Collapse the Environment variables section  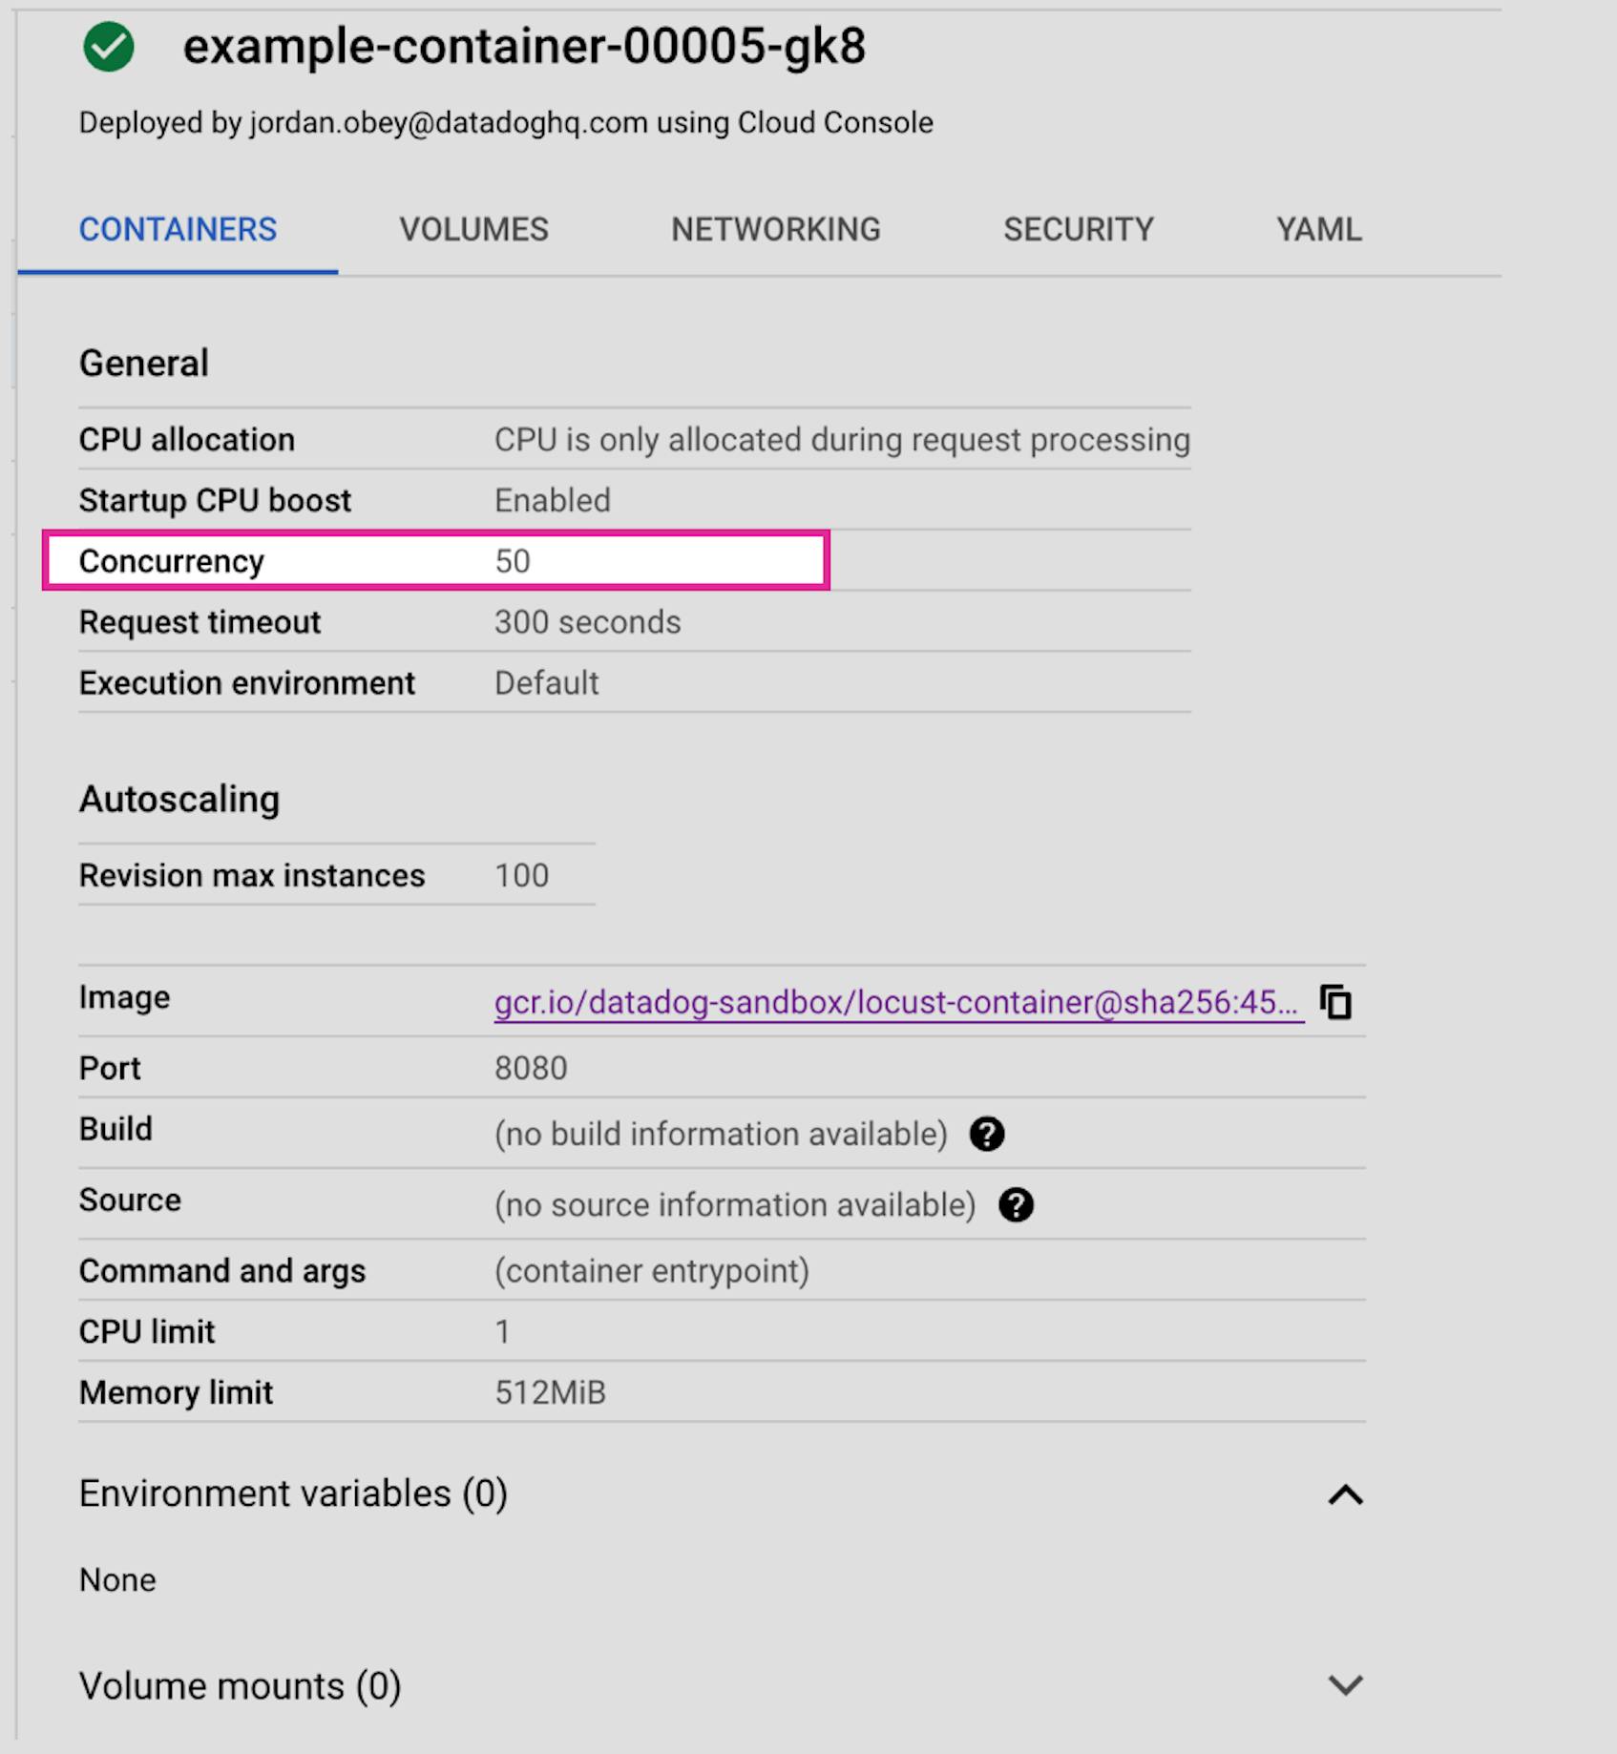(1346, 1493)
